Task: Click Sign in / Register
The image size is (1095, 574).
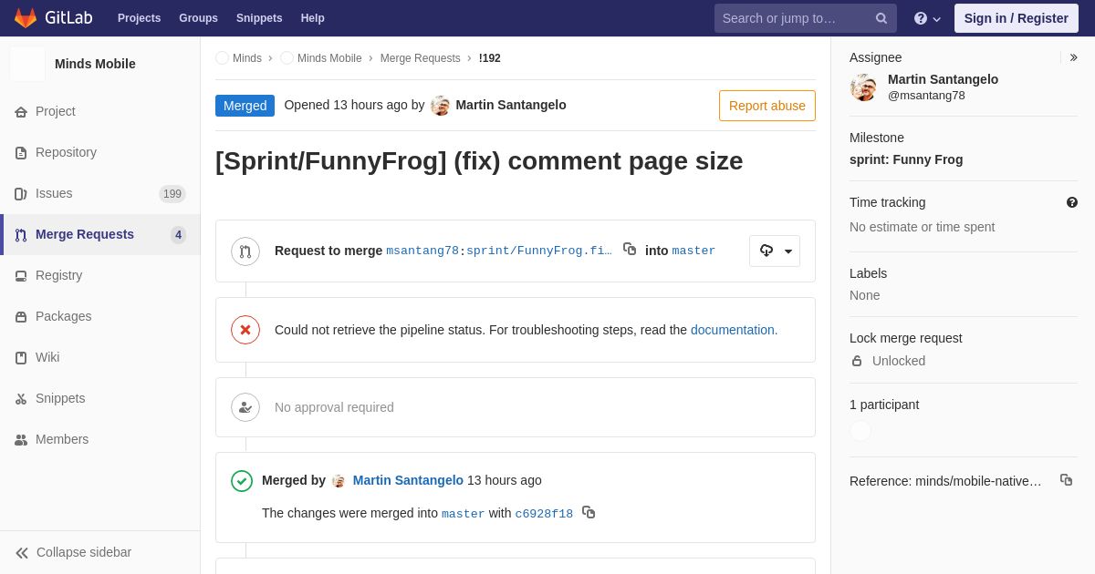Action: [1017, 18]
